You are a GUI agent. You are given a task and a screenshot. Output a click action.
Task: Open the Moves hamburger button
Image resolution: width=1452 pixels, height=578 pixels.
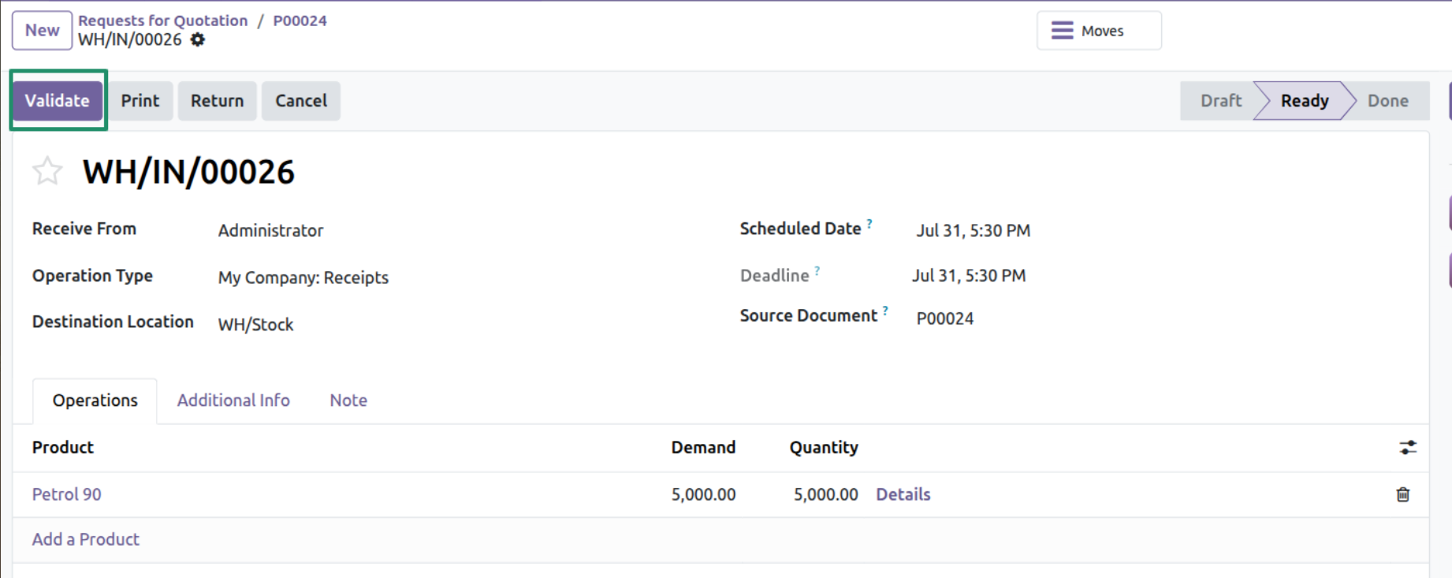tap(1099, 31)
